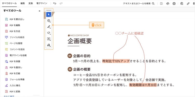The height and width of the screenshot is (97, 195).
Task: Click the 企画の概要 heading
Action: 82,69
